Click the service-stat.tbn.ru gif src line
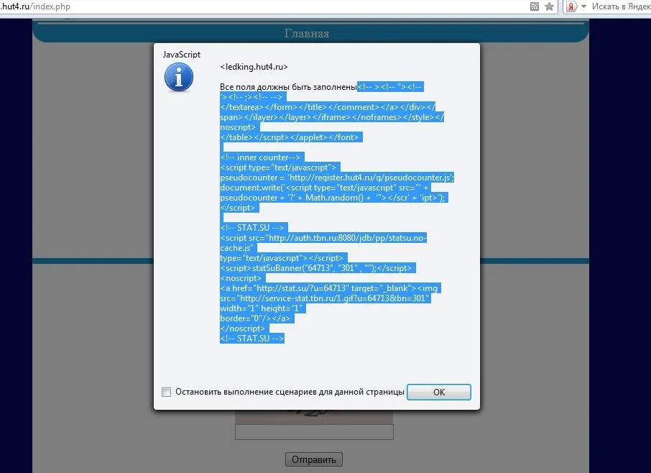651x473 pixels. pos(325,298)
